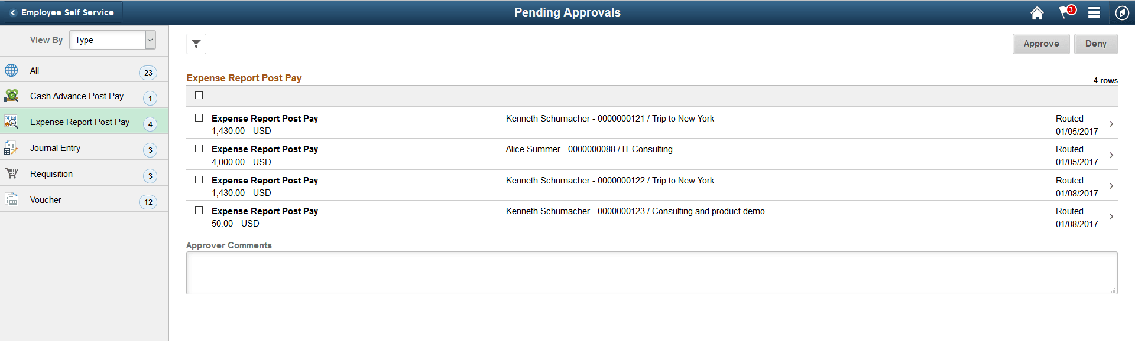Expand the Consulting and product demo row
Image resolution: width=1135 pixels, height=341 pixels.
tap(1112, 216)
